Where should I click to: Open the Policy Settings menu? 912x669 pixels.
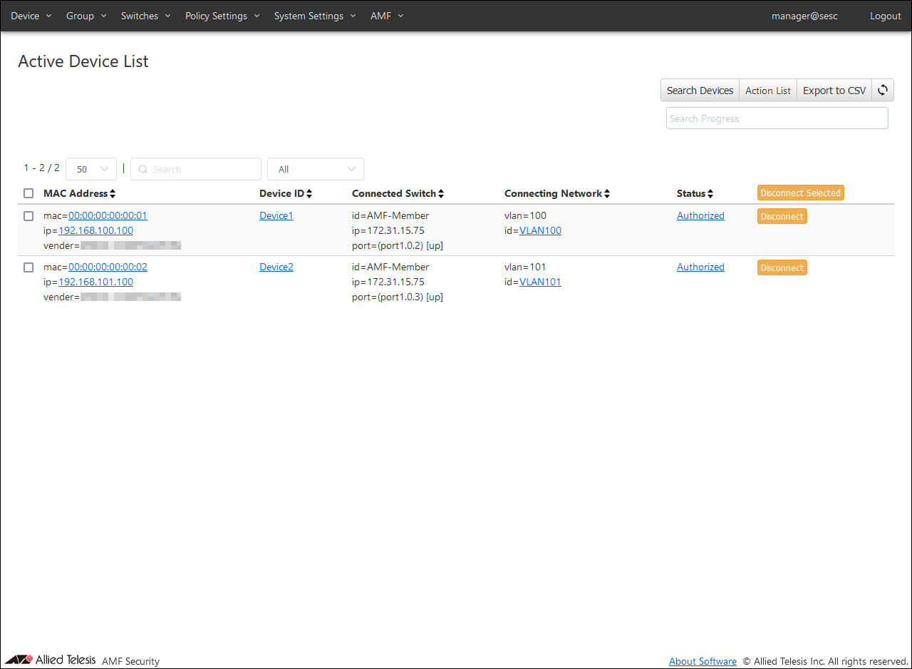(222, 16)
